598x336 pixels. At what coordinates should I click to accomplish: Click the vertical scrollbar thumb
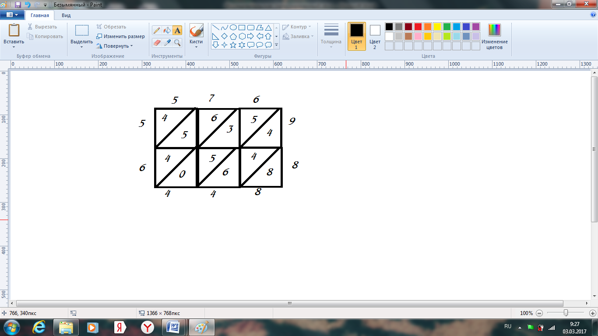(594, 149)
